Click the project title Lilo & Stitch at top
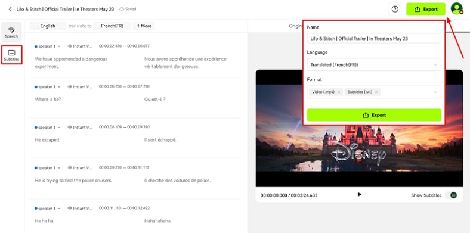This screenshot has width=470, height=233. click(x=66, y=10)
